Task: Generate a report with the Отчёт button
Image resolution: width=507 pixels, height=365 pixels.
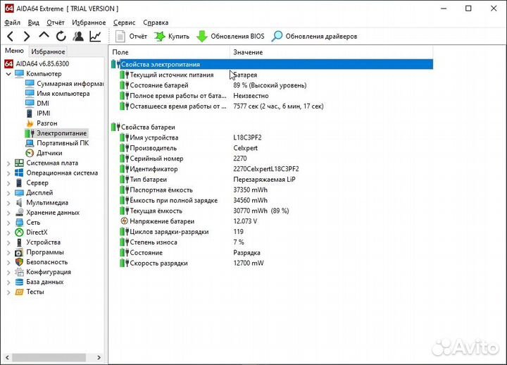Action: 131,36
